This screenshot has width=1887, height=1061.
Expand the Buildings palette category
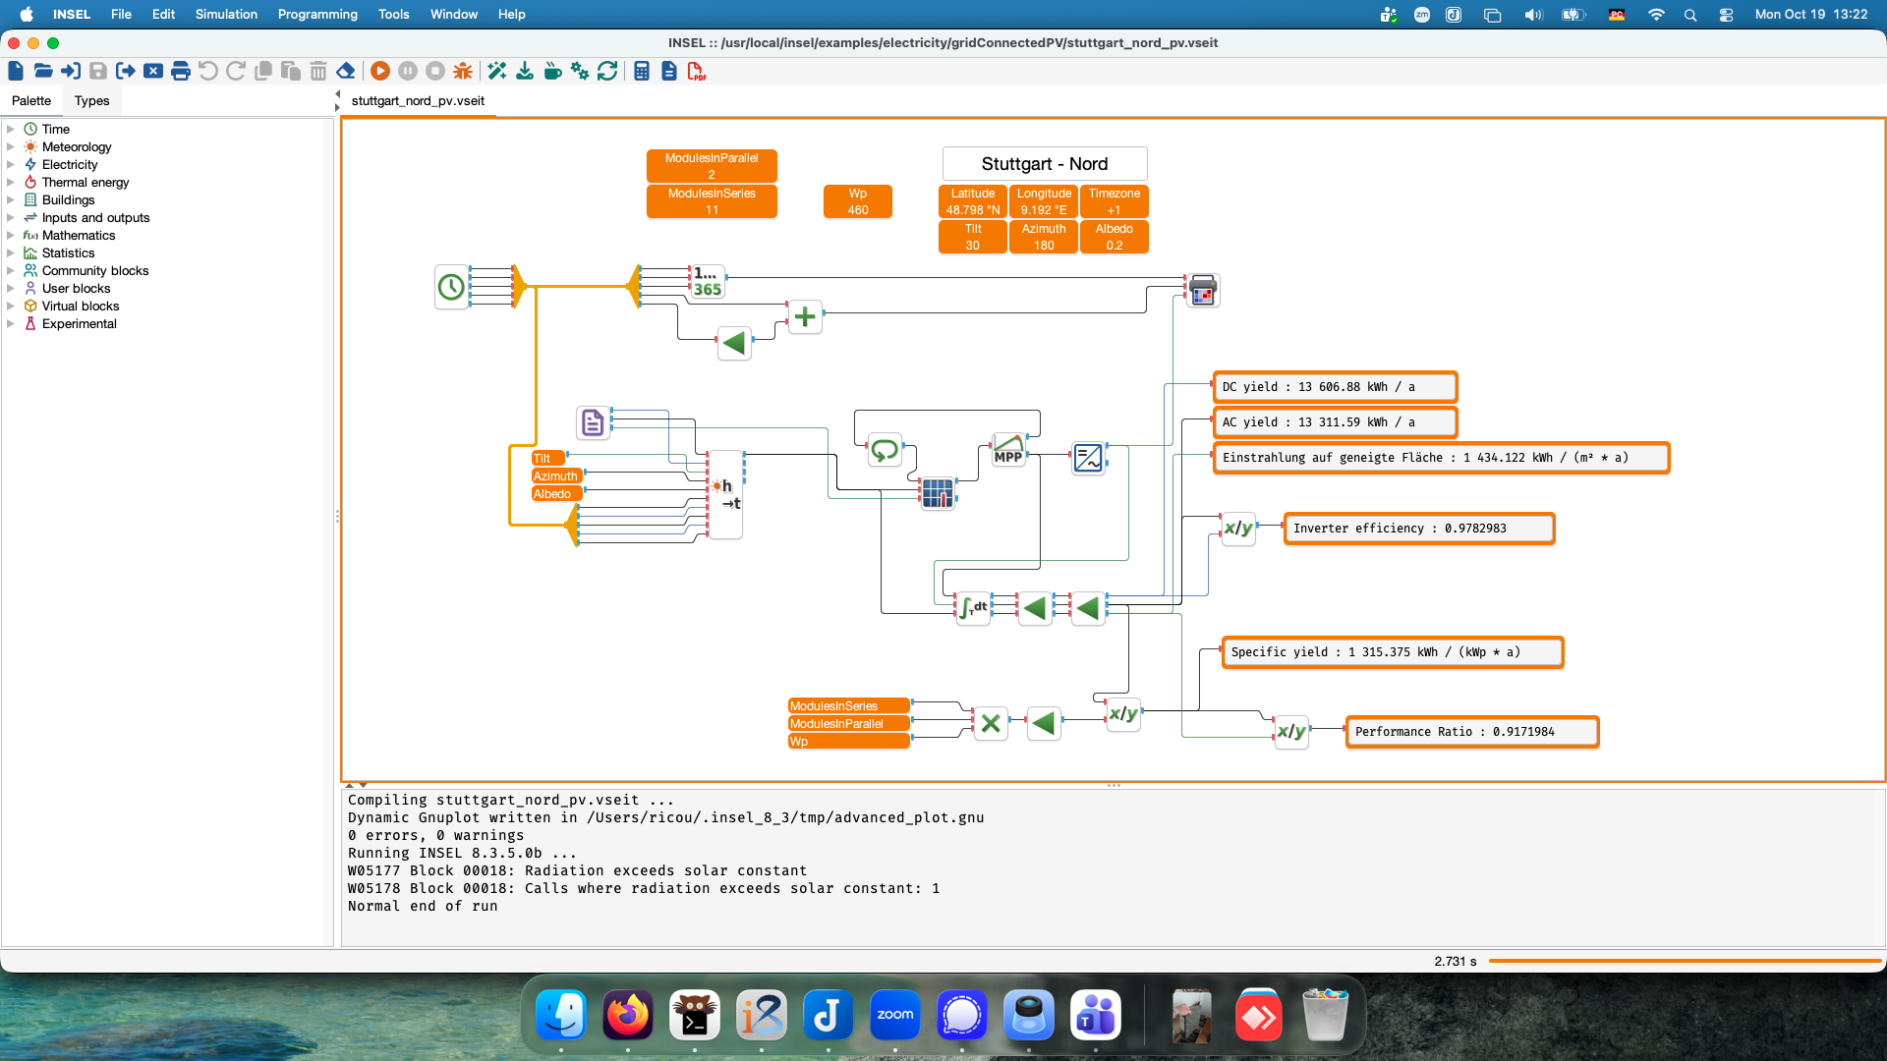(11, 199)
